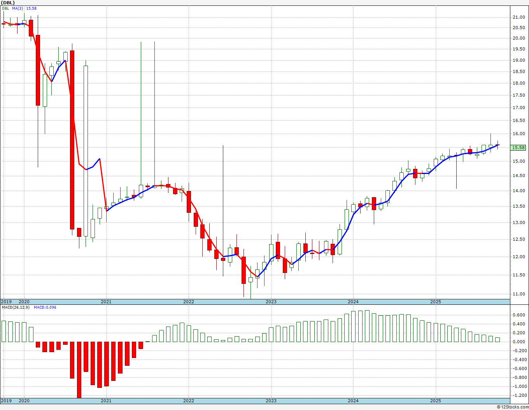
Task: Click the 12.00 price axis label
Action: coord(518,257)
